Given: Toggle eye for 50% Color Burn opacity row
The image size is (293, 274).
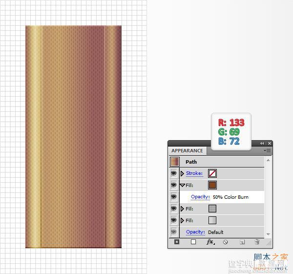Looking at the screenshot, I should coord(174,197).
